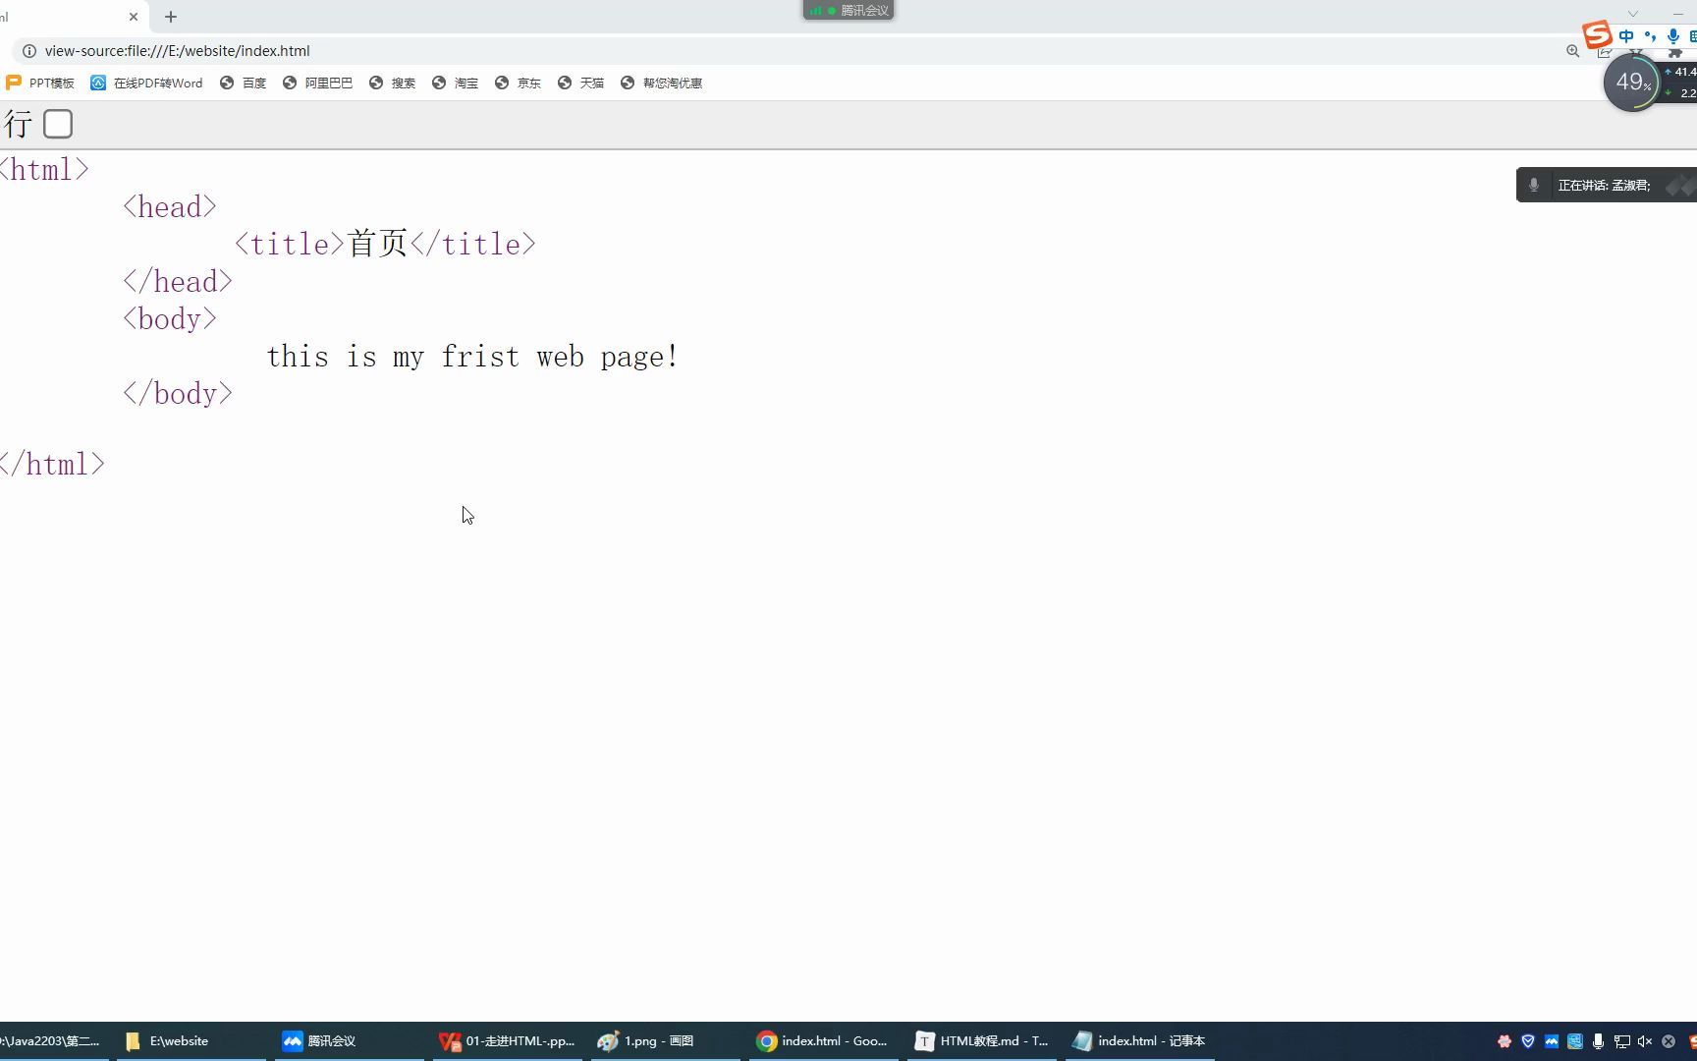Click the gray X circle tray icon

pos(1669,1041)
